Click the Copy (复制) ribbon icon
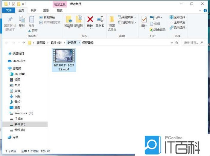Viewport: 210px width, 156px height. [22, 19]
